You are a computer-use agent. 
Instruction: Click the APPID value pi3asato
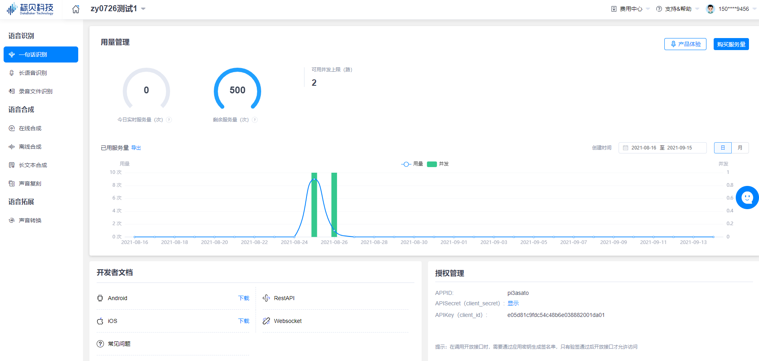[518, 293]
